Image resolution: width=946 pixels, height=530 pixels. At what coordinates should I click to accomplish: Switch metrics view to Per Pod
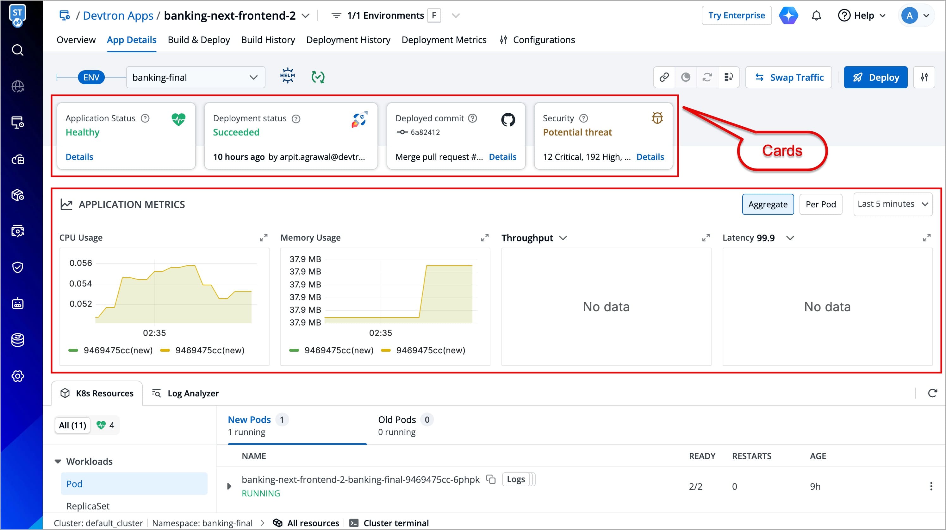coord(820,204)
